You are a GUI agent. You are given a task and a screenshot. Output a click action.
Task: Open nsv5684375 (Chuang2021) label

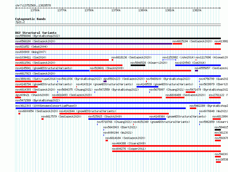(75, 90)
